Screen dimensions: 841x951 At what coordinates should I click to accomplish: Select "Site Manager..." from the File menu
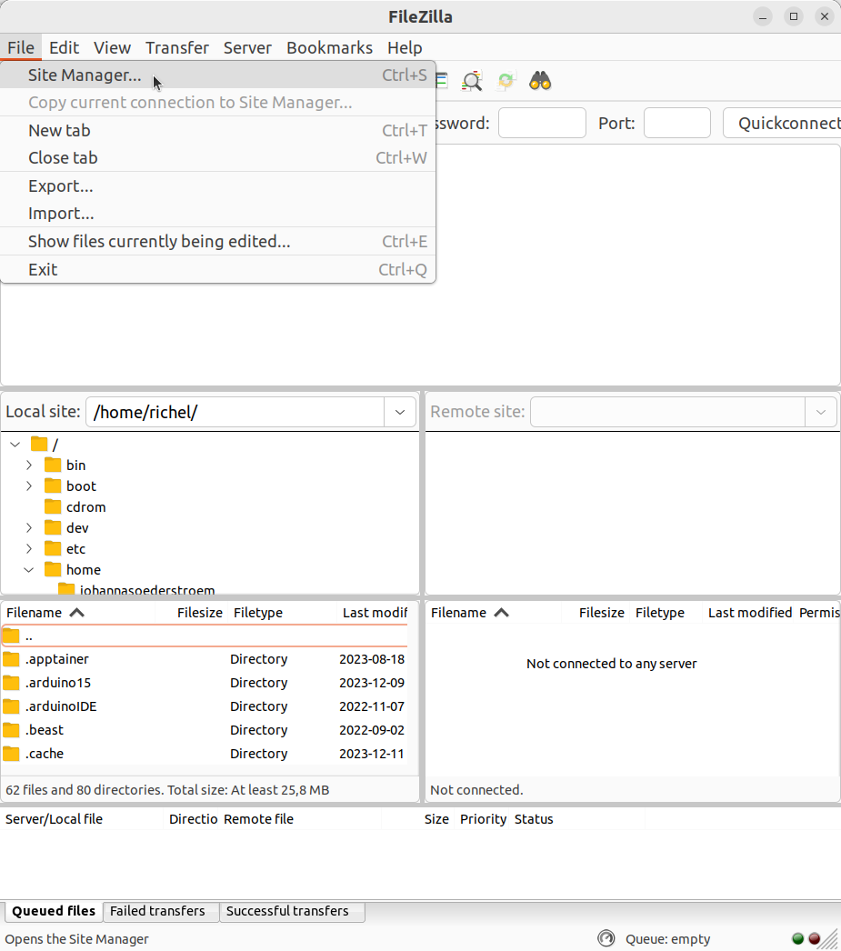point(85,75)
